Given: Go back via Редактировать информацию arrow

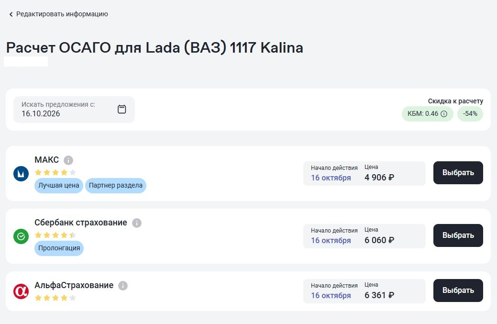Looking at the screenshot, I should click(x=11, y=14).
